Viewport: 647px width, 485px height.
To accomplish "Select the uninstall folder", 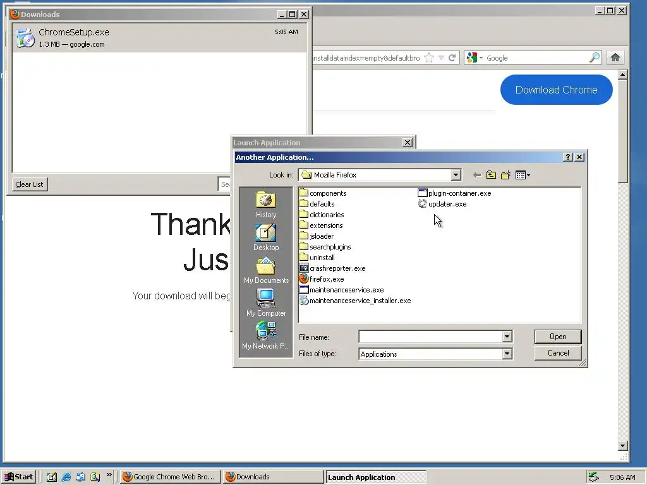I will tap(317, 258).
